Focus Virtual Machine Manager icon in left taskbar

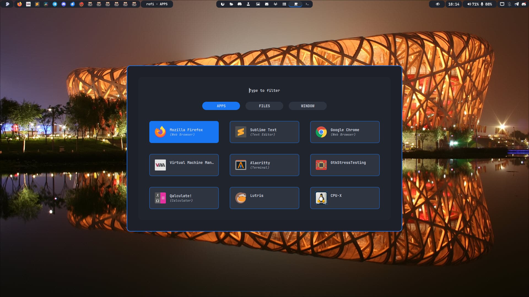(x=28, y=4)
